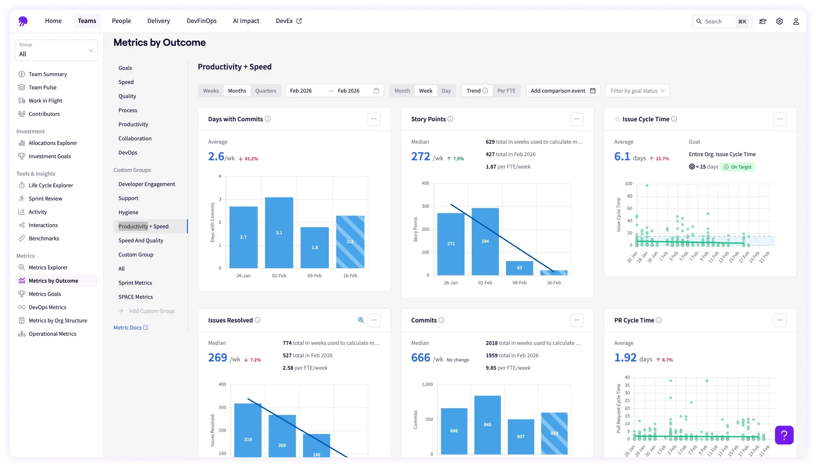Viewport: 816px width, 467px height.
Task: Click the Add comparison event button
Action: click(x=563, y=91)
